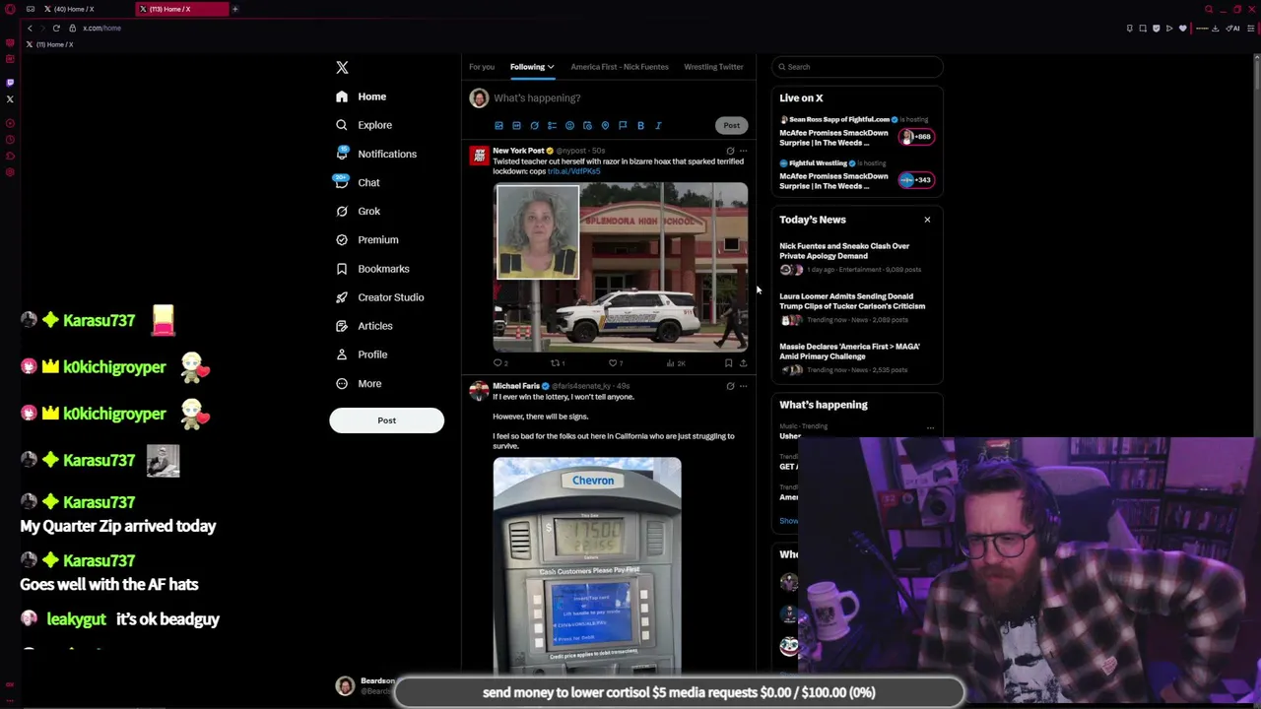
Task: Click the small Post button in composer
Action: pyautogui.click(x=731, y=125)
